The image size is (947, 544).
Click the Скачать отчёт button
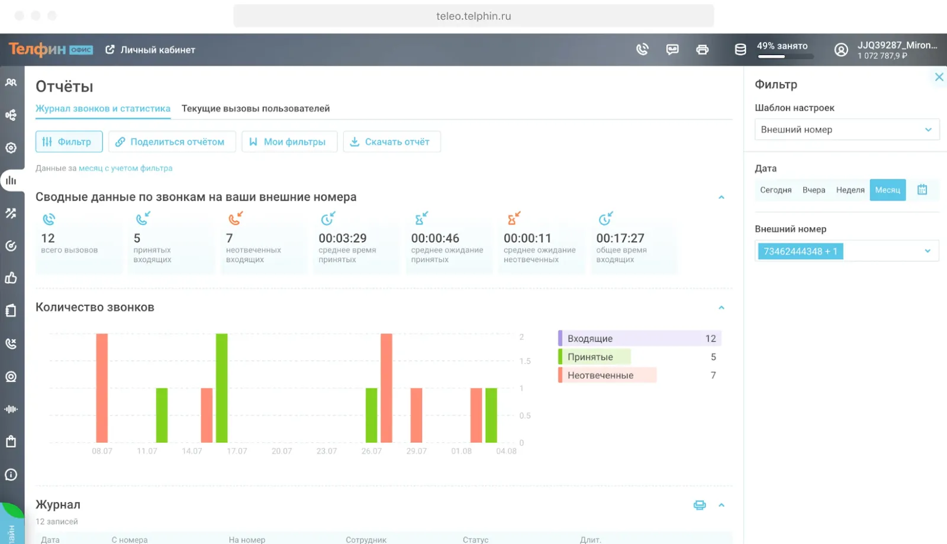(x=392, y=142)
